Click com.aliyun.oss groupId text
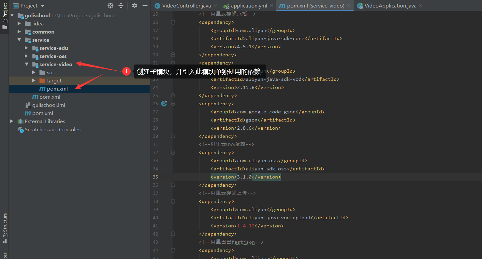 pos(257,161)
